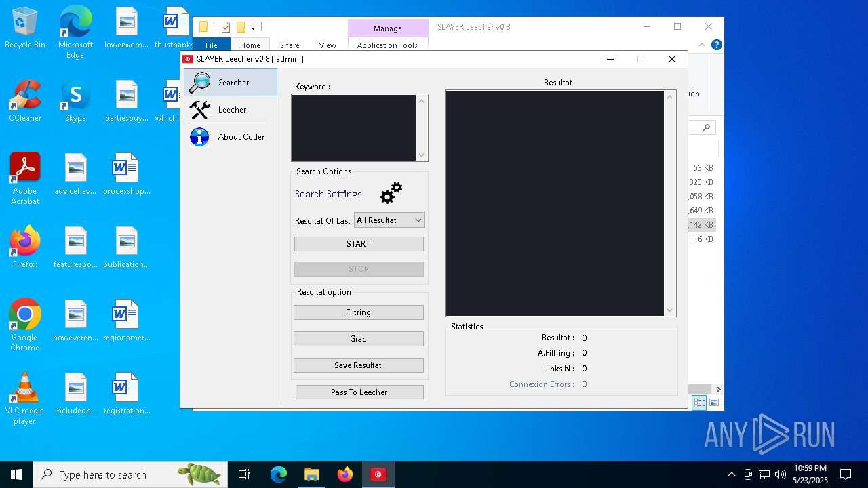
Task: Select the partiesbuy... image file on desktop
Action: tap(126, 102)
